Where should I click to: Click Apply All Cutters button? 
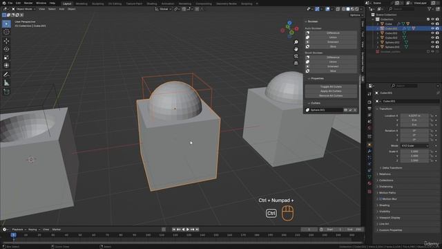331,91
